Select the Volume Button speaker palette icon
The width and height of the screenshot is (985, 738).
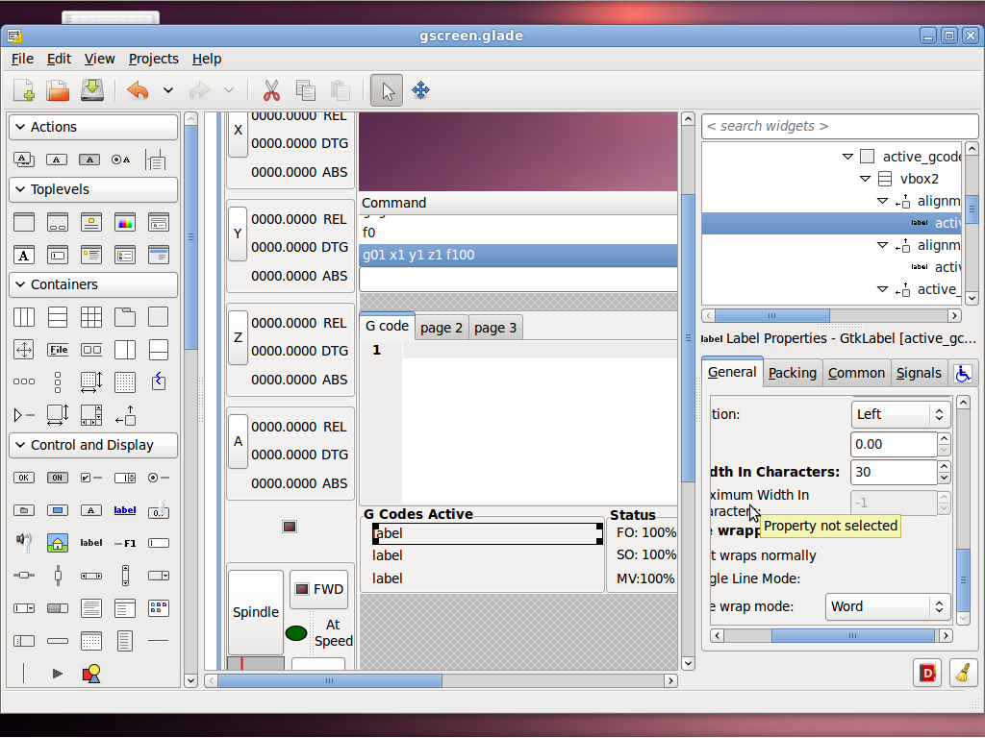(x=24, y=542)
